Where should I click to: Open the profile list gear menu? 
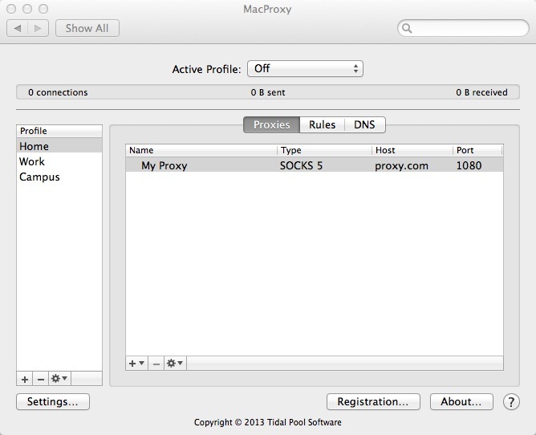(x=59, y=379)
